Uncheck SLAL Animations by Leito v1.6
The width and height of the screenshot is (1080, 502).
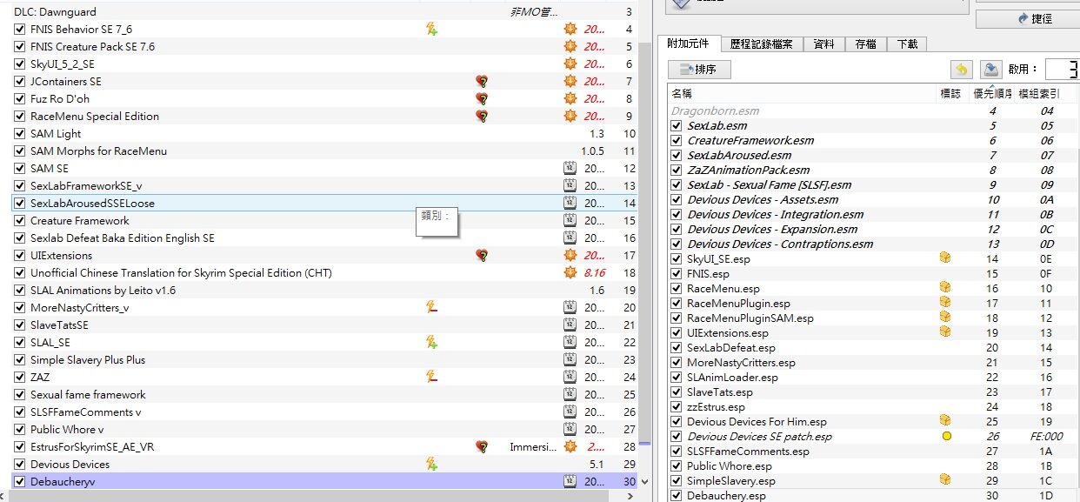[20, 290]
